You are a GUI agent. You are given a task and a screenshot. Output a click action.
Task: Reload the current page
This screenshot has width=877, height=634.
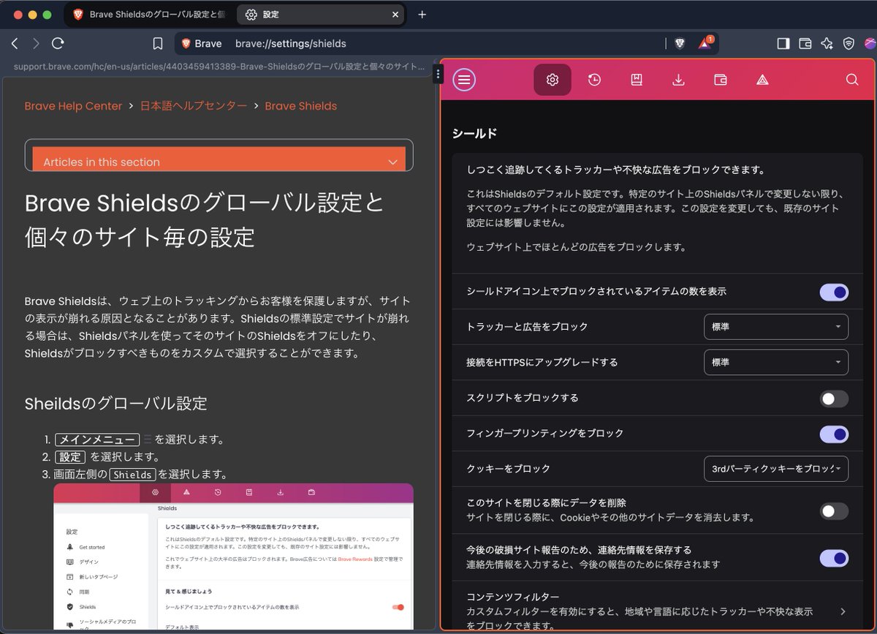pyautogui.click(x=58, y=43)
